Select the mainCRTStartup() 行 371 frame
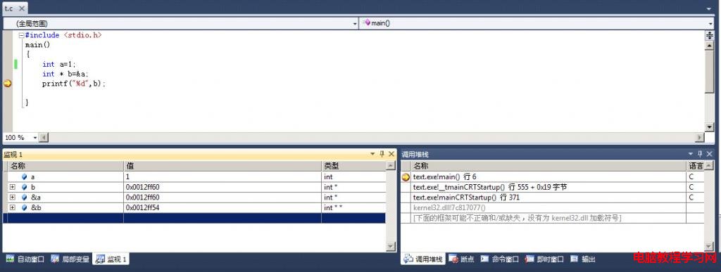 [553, 197]
